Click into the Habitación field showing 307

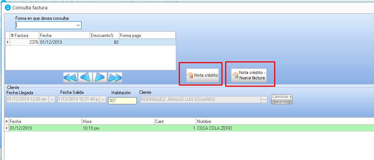(122, 101)
